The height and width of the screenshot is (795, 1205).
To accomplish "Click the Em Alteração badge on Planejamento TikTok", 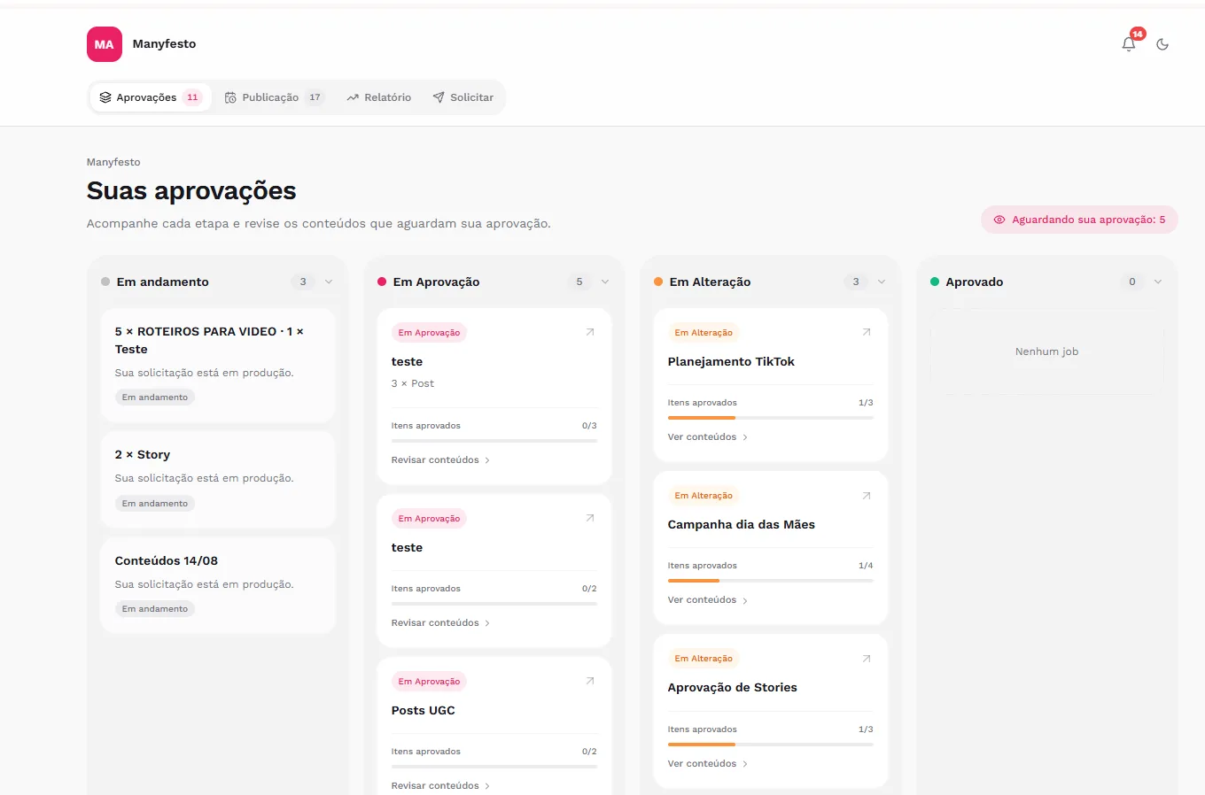I will click(x=704, y=333).
